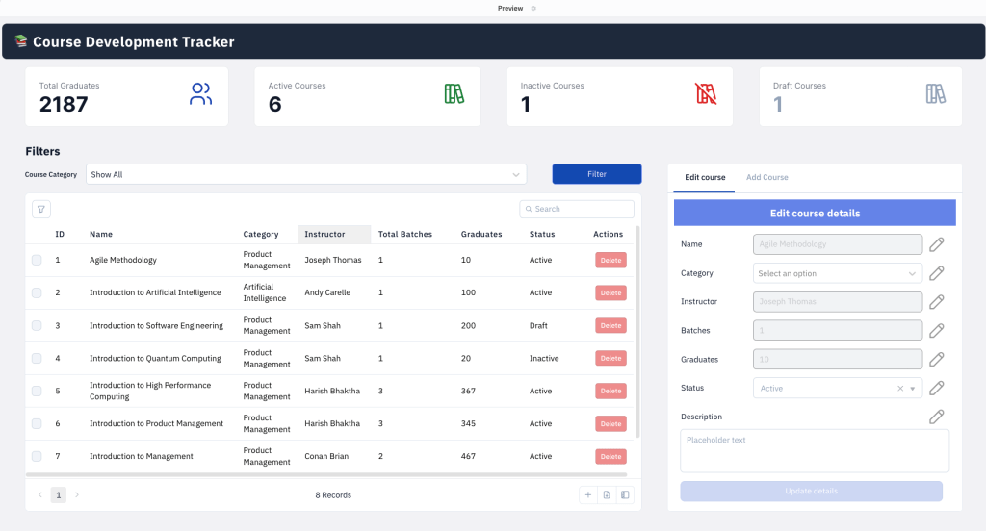
Task: Add a row with the plus icon
Action: [x=588, y=495]
